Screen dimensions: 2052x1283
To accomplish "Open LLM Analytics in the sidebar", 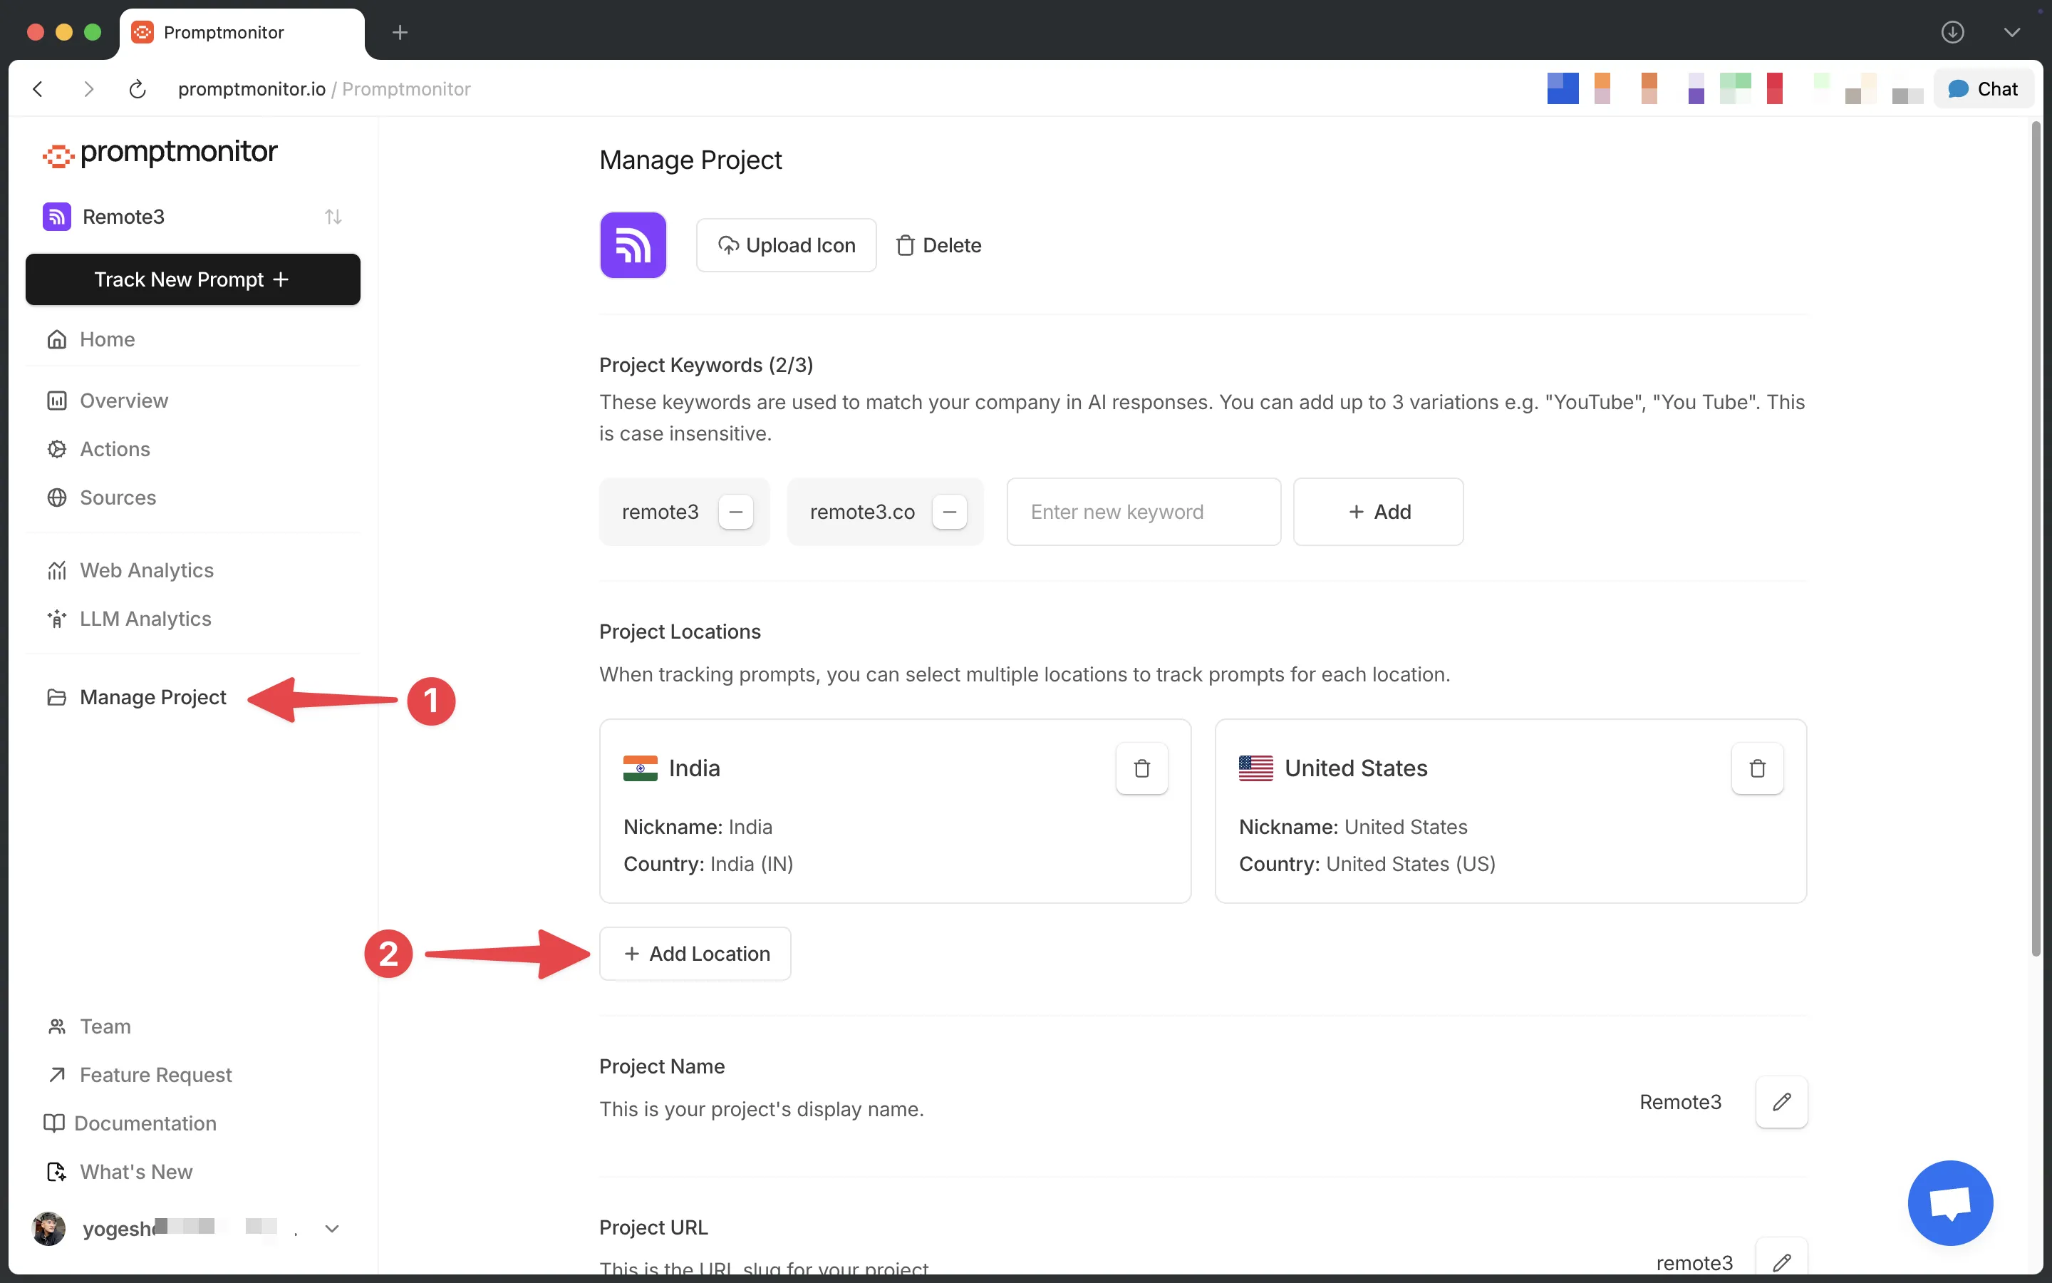I will click(x=145, y=619).
